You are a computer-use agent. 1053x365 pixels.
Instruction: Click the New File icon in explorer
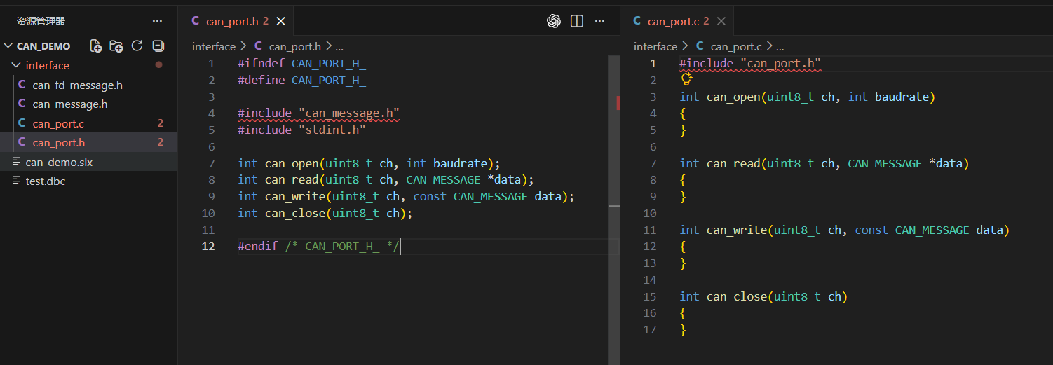pyautogui.click(x=97, y=46)
